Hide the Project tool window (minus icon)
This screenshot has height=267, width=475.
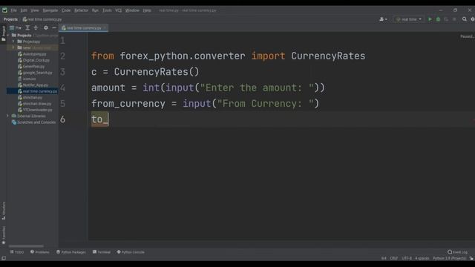(x=54, y=27)
